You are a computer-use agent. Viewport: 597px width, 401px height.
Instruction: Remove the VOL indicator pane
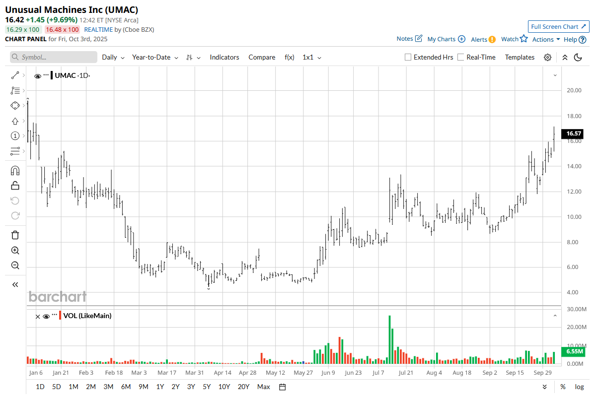coord(37,316)
